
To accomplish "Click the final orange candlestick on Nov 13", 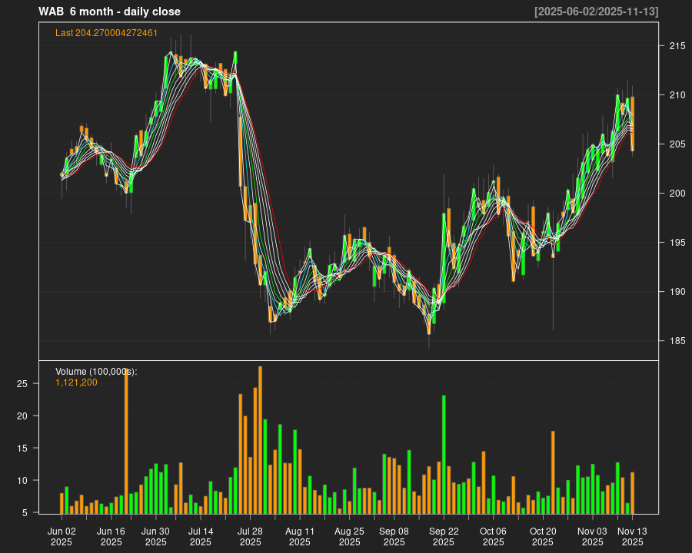I will click(632, 123).
